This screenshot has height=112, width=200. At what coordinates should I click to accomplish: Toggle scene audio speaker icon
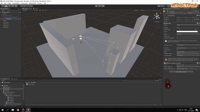[x=43, y=10]
